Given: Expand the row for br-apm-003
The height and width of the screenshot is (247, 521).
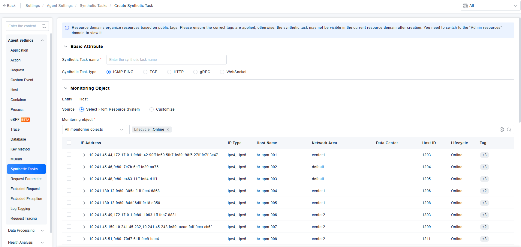Looking at the screenshot, I should point(84,179).
